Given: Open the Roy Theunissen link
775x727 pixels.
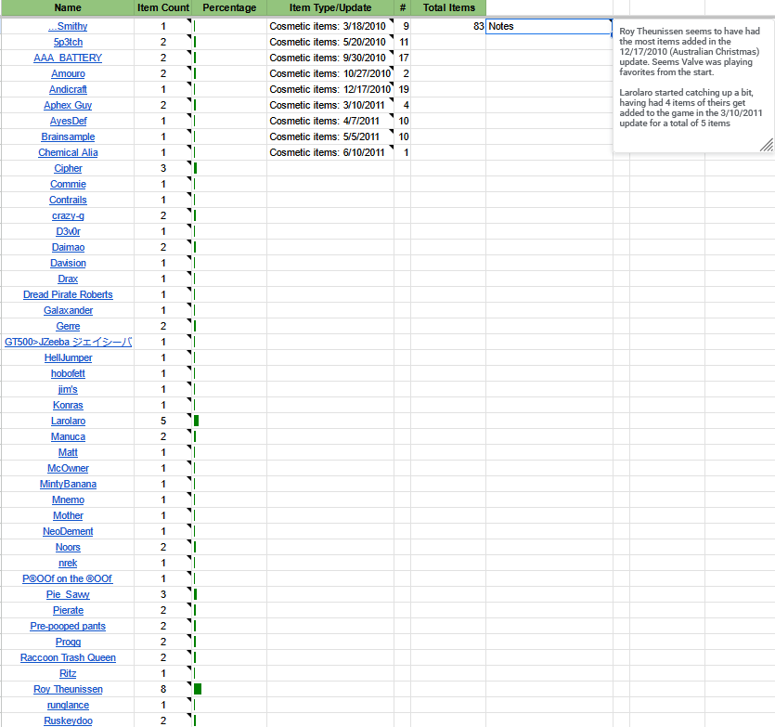Looking at the screenshot, I should click(68, 690).
